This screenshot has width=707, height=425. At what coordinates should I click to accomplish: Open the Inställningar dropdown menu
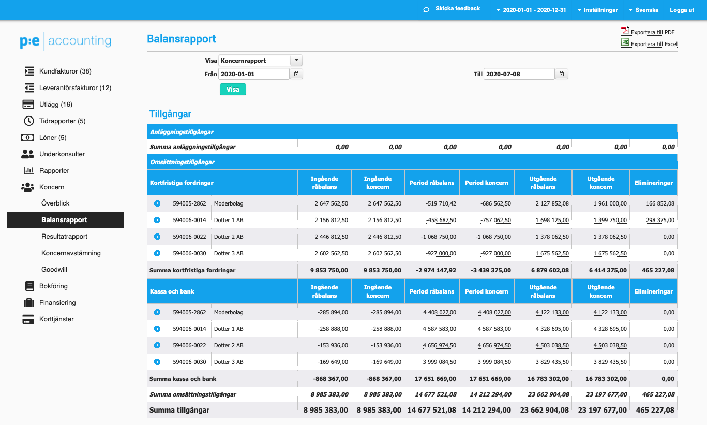pos(597,10)
